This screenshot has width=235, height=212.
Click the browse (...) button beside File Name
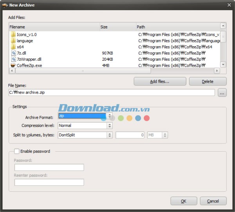[x=222, y=93]
